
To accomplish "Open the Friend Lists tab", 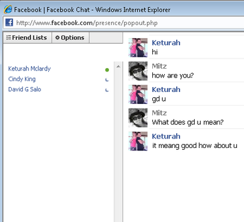I will point(27,38).
